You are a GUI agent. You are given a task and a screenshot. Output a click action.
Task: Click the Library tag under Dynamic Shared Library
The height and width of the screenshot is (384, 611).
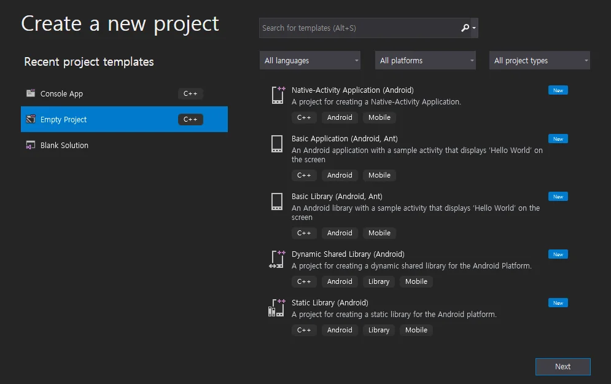click(379, 281)
